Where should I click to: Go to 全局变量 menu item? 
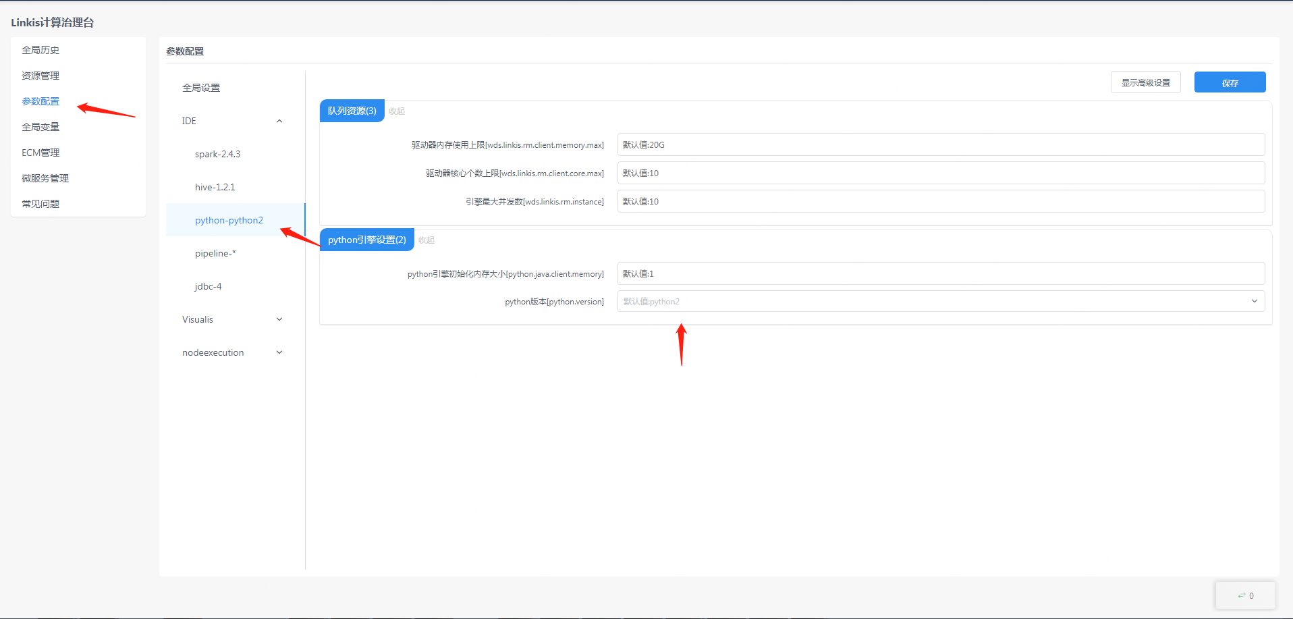[40, 127]
